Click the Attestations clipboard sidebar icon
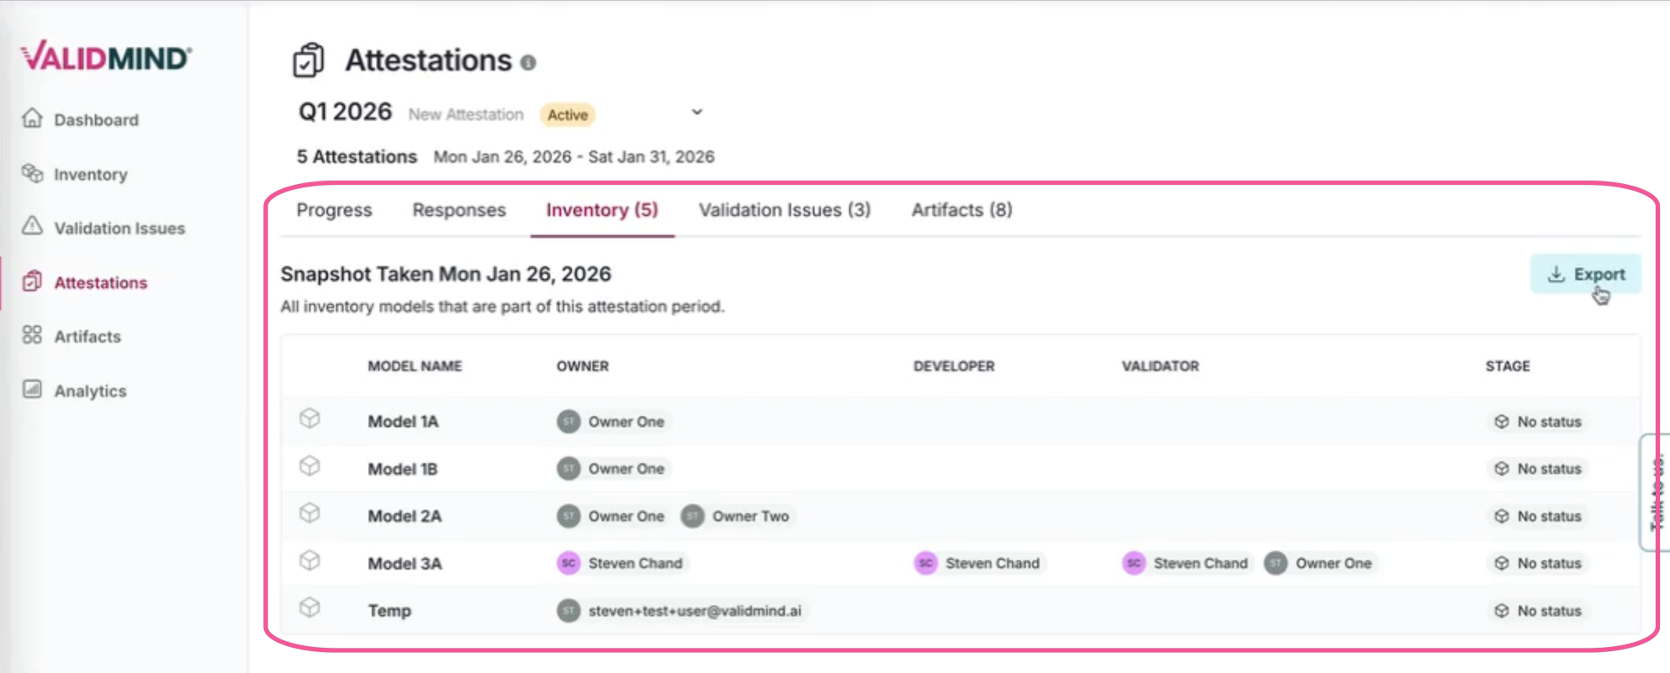The width and height of the screenshot is (1670, 673). 32,281
